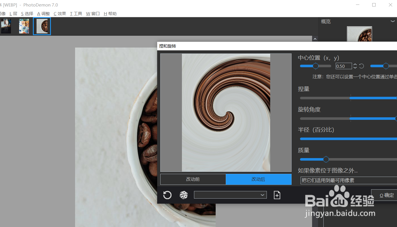397x227 pixels.
Task: Click the 半径 radius percentage slider
Action: pyautogui.click(x=348, y=139)
